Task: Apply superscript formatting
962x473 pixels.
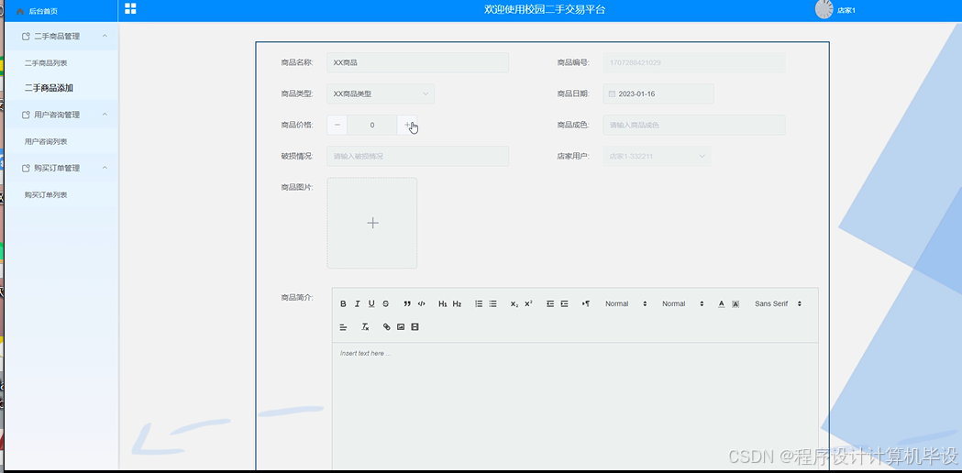Action: 528,303
